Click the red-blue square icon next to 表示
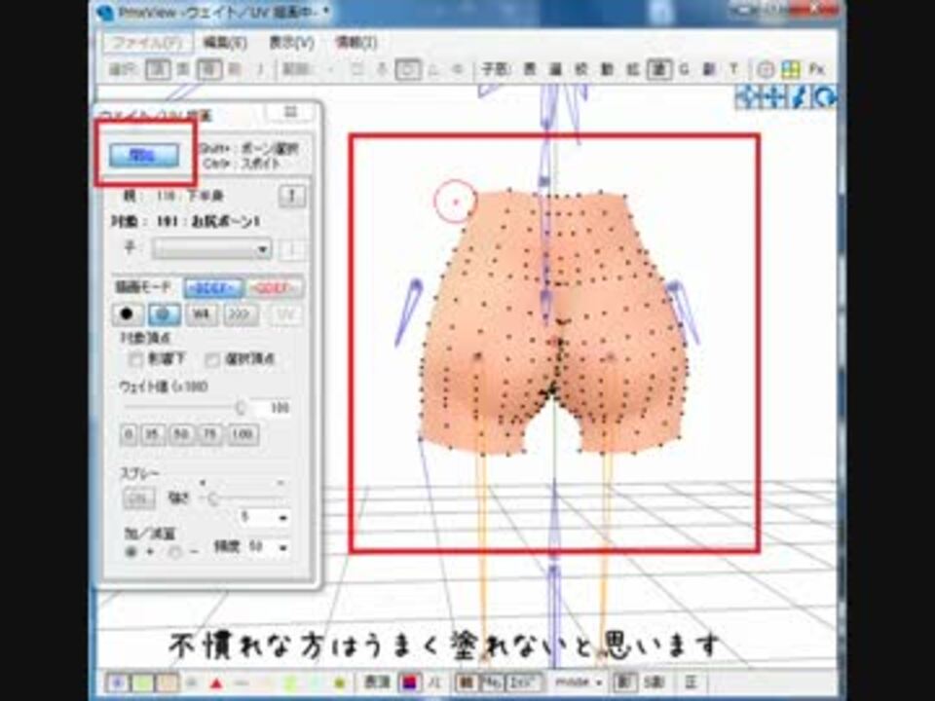The image size is (935, 701). 410,683
